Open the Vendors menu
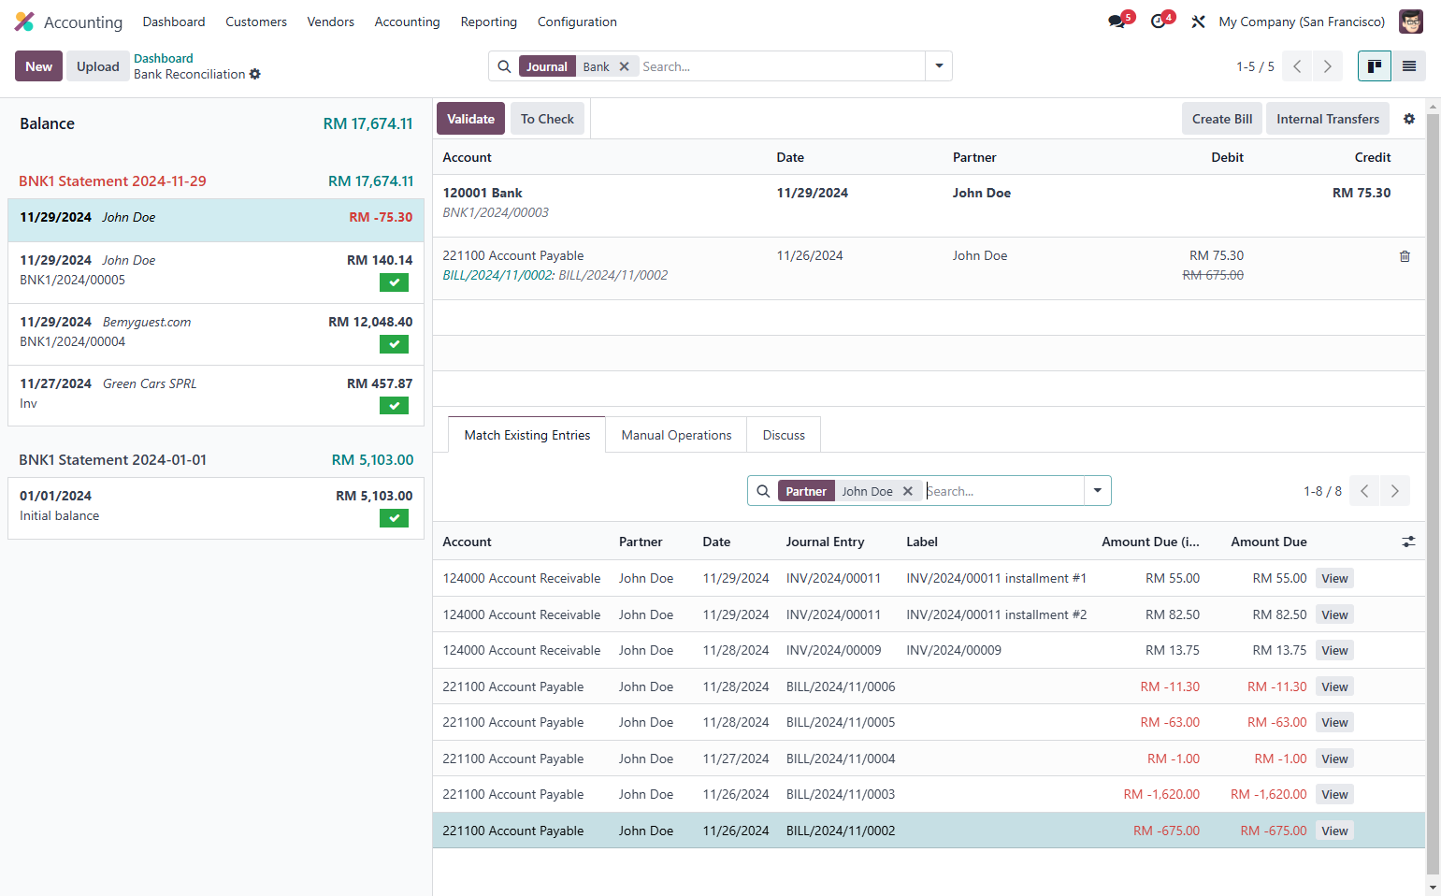The image size is (1441, 896). (331, 22)
